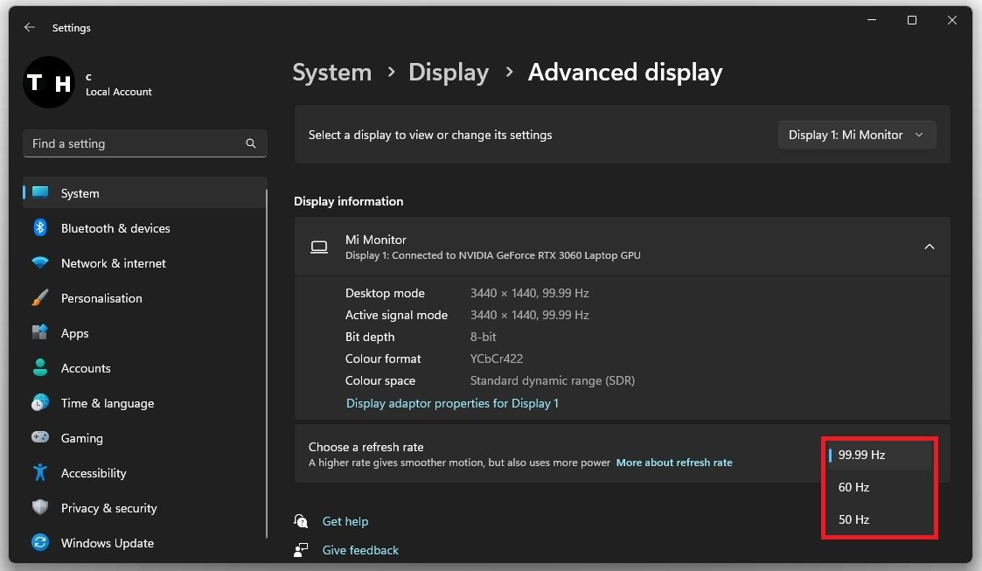Screen dimensions: 982x571
Task: Click the YCbCr422 colour format value
Action: point(497,359)
